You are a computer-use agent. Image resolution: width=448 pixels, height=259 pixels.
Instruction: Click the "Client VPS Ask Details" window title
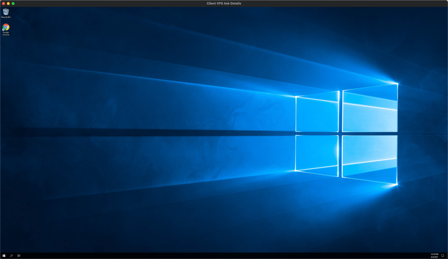[223, 3]
